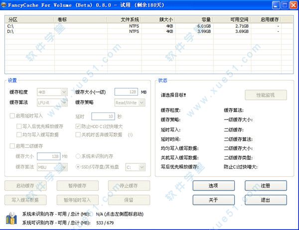The image size is (299, 230).
Task: Click the 停止缓存 button
Action: pos(129,186)
